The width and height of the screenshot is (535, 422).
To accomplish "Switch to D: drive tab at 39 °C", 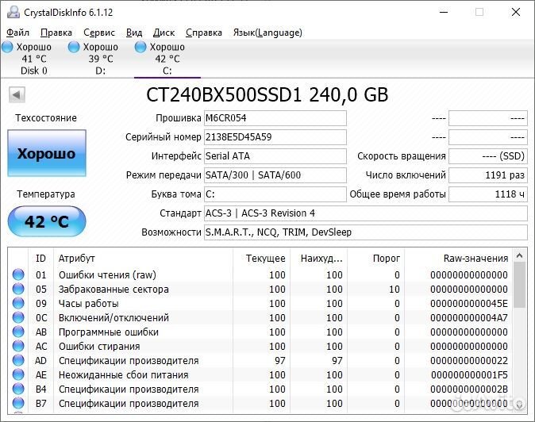I will click(x=100, y=59).
